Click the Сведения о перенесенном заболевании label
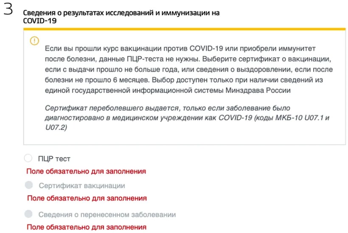 (107, 214)
